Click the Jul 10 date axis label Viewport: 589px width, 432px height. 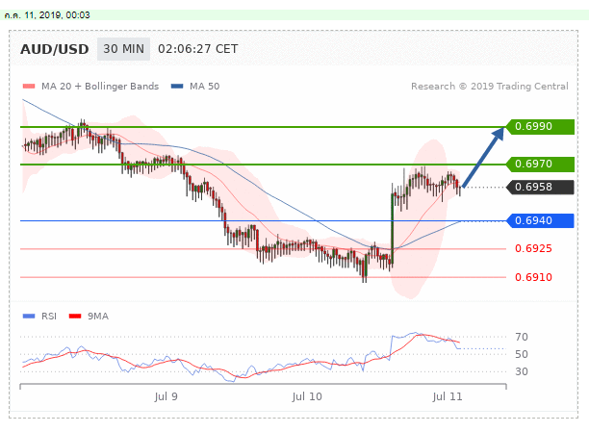click(x=307, y=396)
